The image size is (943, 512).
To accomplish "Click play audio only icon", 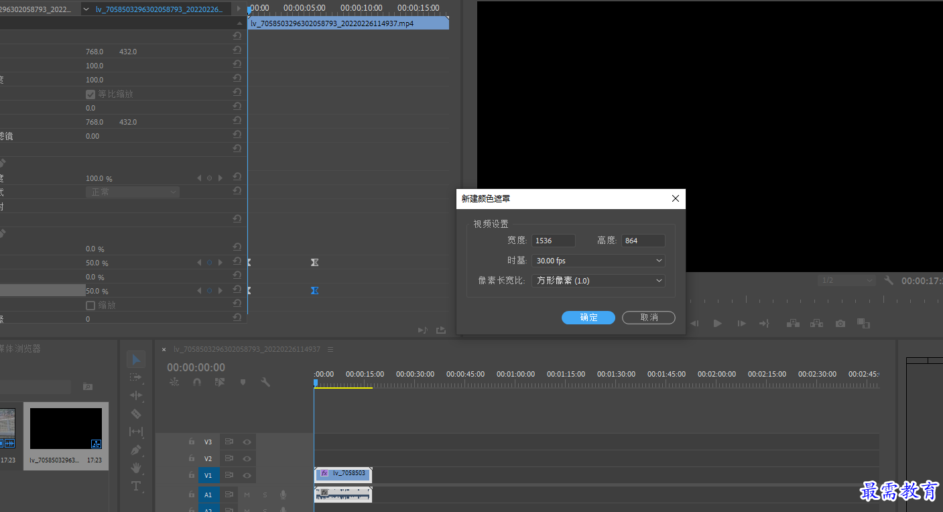I will coord(422,330).
